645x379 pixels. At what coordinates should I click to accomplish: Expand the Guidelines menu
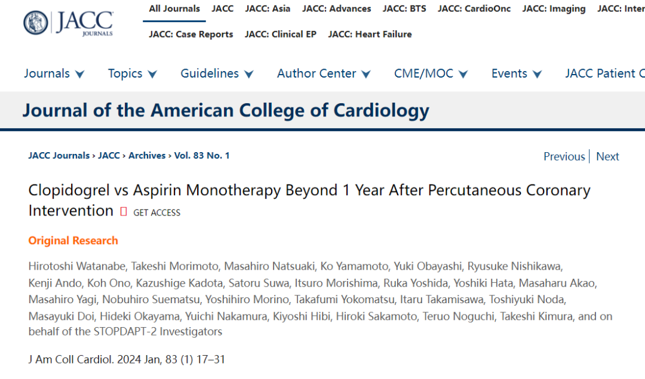coord(217,73)
